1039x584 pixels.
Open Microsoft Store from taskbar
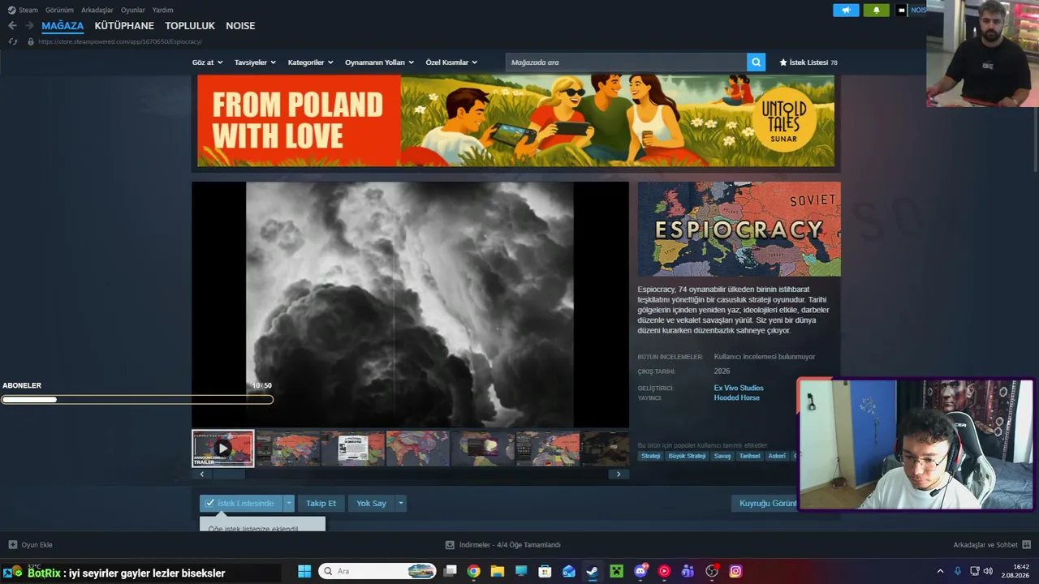[x=545, y=571]
